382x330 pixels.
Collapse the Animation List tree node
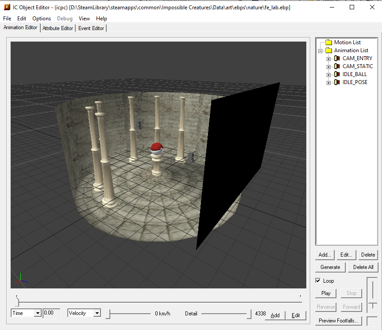click(x=320, y=51)
